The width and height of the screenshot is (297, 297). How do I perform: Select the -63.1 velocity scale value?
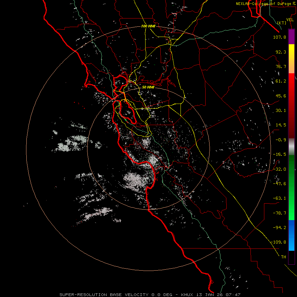click(x=280, y=198)
